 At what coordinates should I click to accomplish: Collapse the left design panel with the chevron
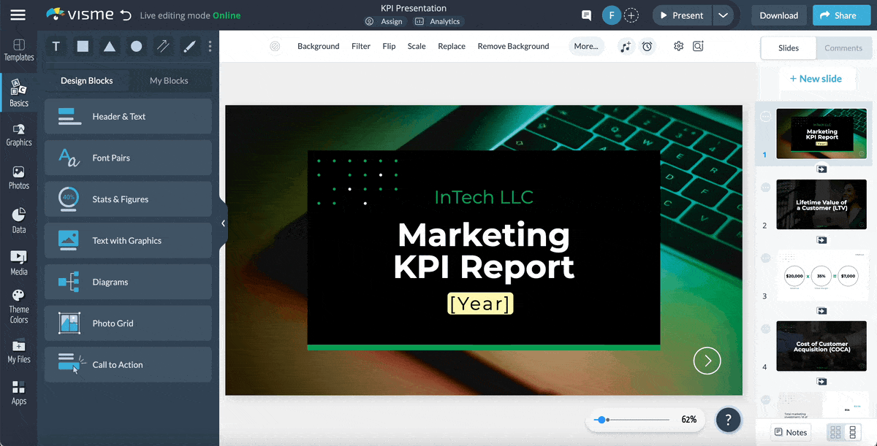(223, 223)
